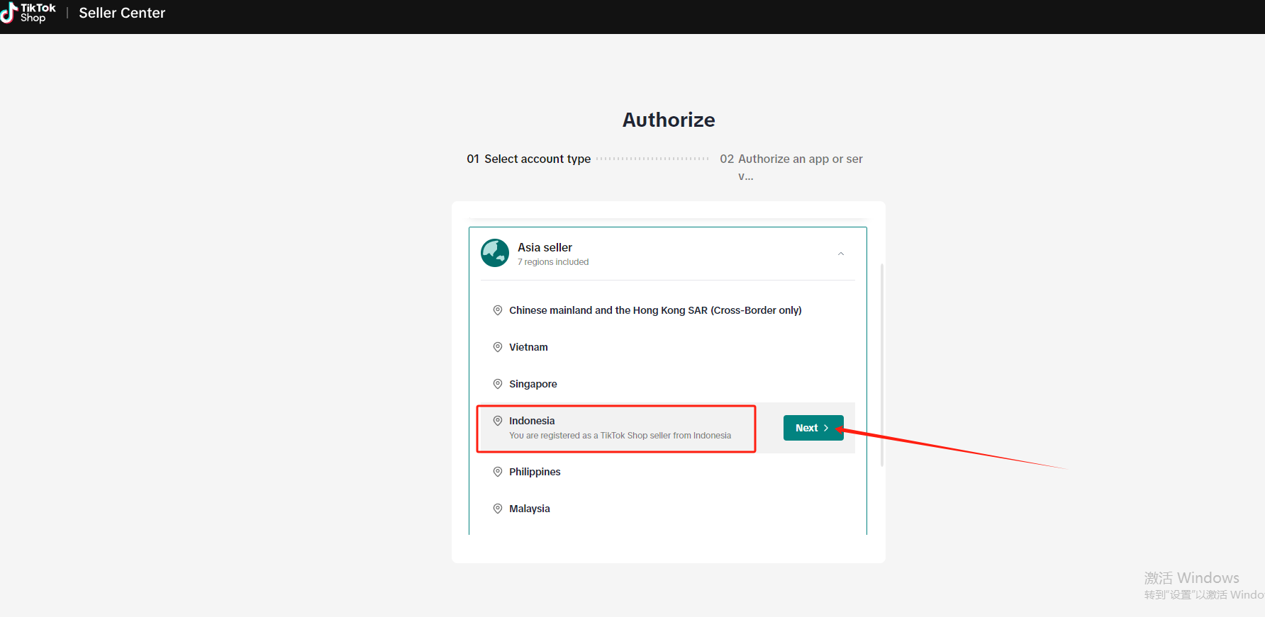Click 'You are registered as a TikTok Shop seller' note
This screenshot has height=617, width=1265.
pos(620,436)
